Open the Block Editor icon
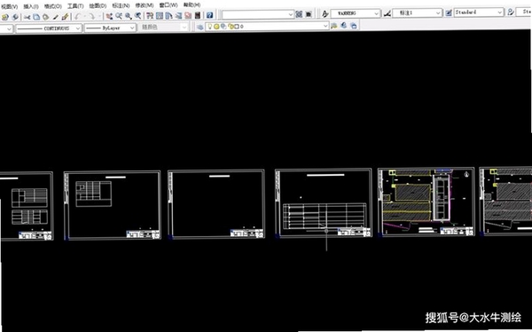Image resolution: width=532 pixels, height=332 pixels. 65,17
